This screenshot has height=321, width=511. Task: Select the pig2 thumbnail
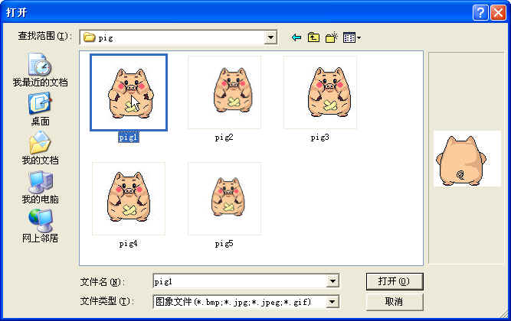pyautogui.click(x=224, y=92)
